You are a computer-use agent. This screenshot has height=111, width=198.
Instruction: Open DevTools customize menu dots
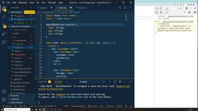click(191, 8)
